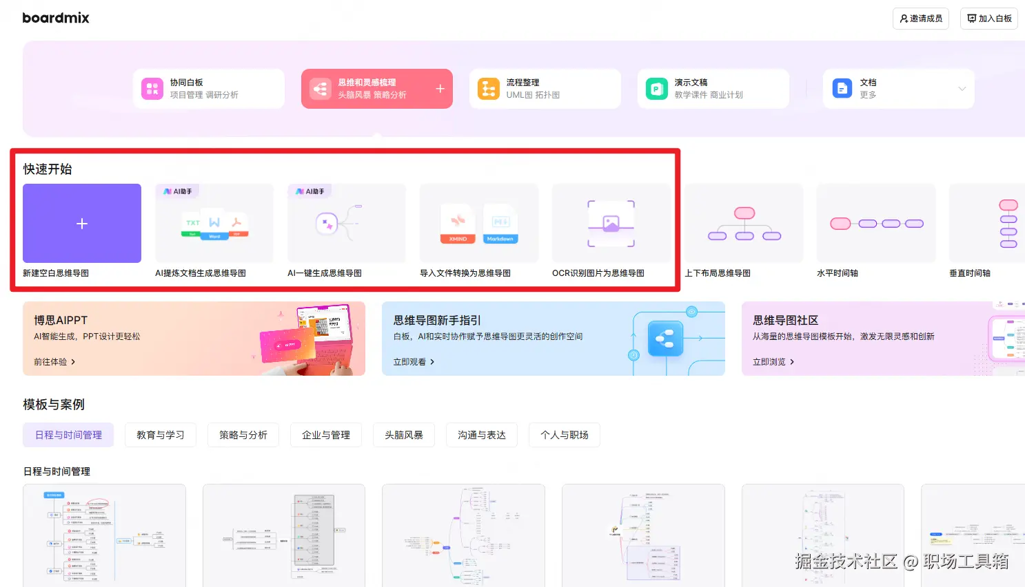Click the boardmix logo
Screen dimensions: 1025x587
point(56,18)
